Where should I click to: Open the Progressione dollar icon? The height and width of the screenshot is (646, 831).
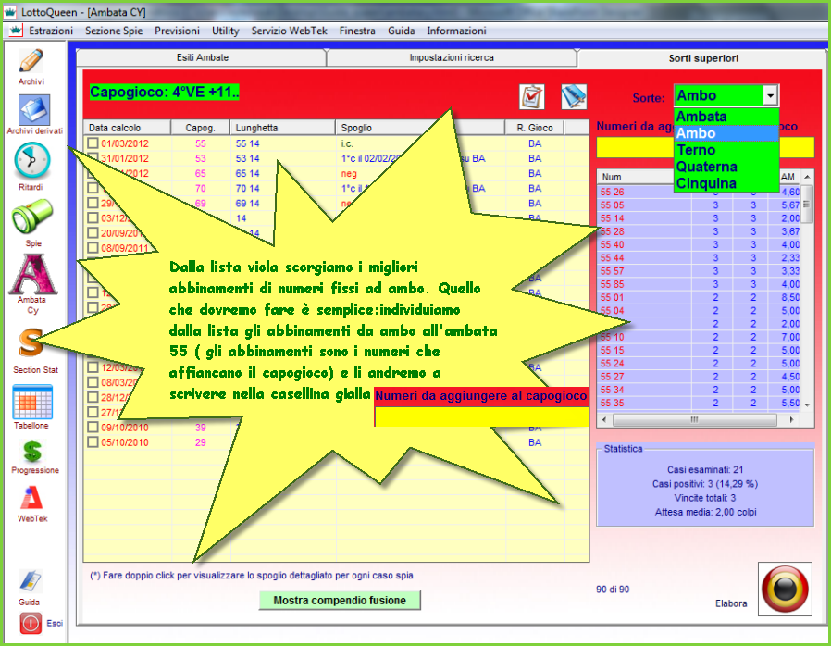pyautogui.click(x=32, y=451)
